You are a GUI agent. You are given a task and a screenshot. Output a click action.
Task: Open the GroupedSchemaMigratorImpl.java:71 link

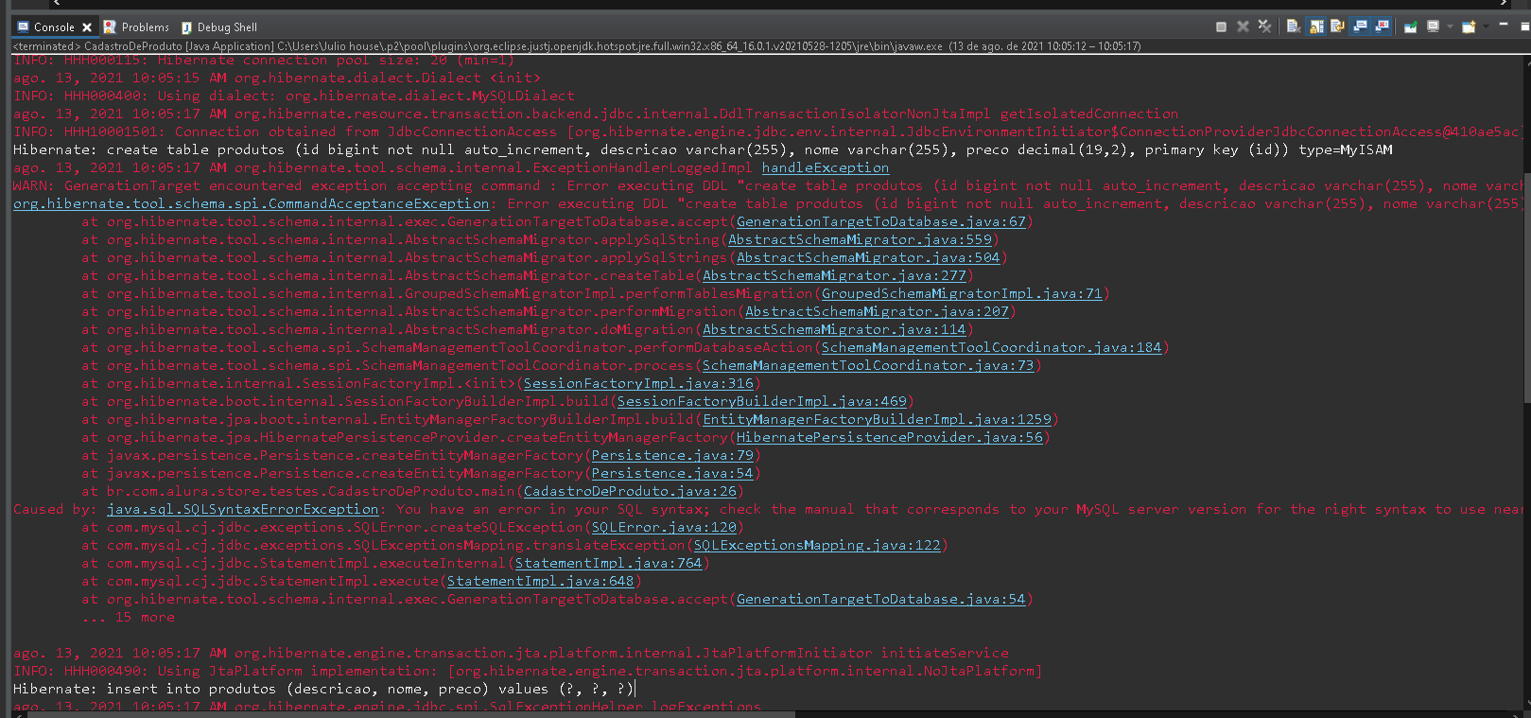[962, 293]
